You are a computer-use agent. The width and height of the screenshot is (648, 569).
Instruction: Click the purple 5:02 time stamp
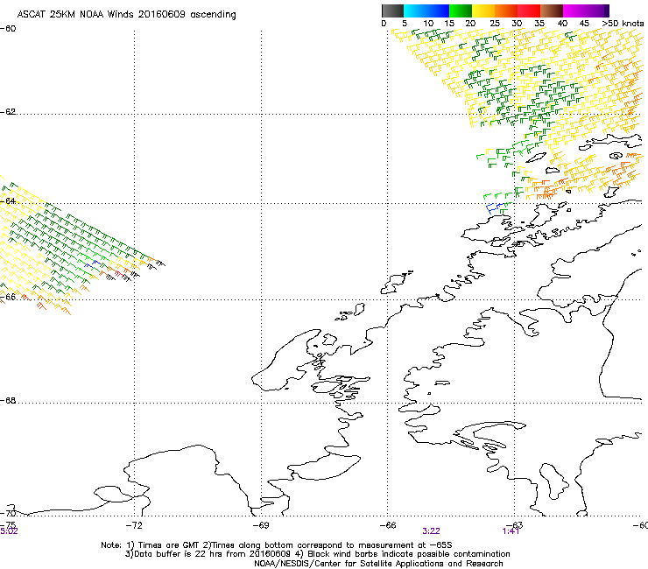9,531
